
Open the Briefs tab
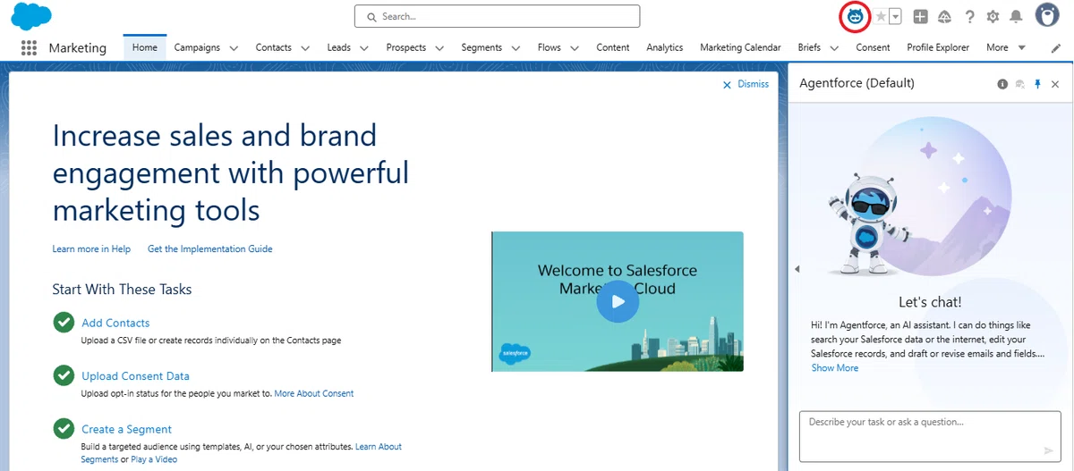pos(809,47)
